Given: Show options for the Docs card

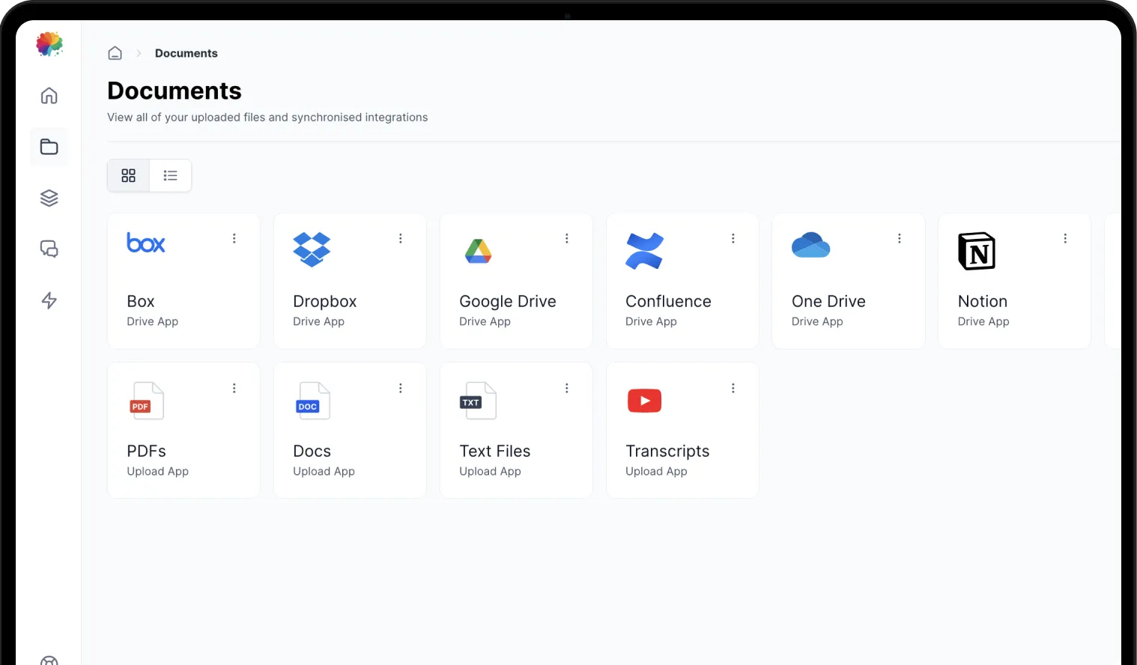Looking at the screenshot, I should point(401,388).
